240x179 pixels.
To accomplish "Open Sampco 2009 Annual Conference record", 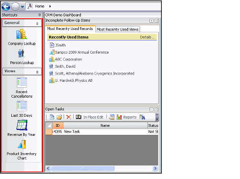I will coord(82,52).
